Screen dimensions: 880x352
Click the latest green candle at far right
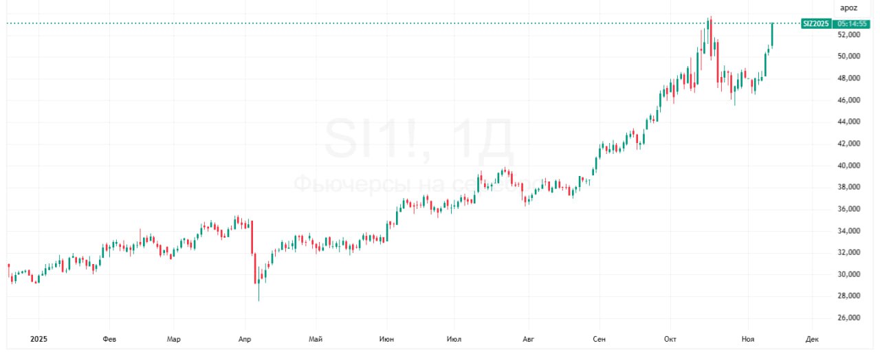[x=773, y=34]
